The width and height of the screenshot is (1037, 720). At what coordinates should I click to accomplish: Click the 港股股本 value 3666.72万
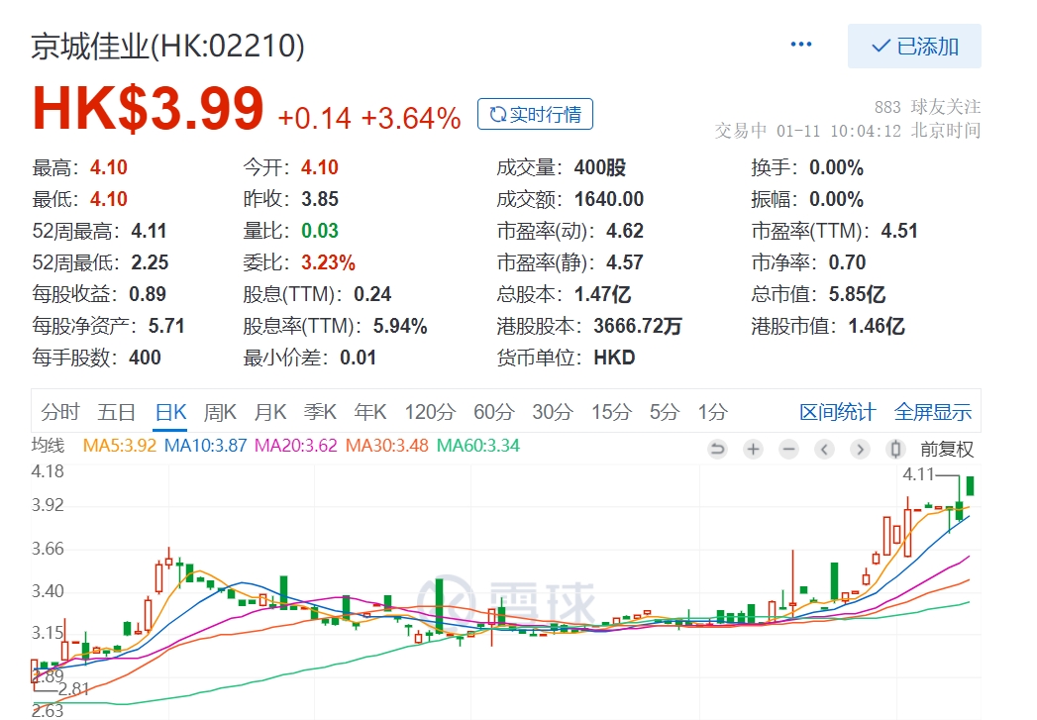(x=638, y=326)
